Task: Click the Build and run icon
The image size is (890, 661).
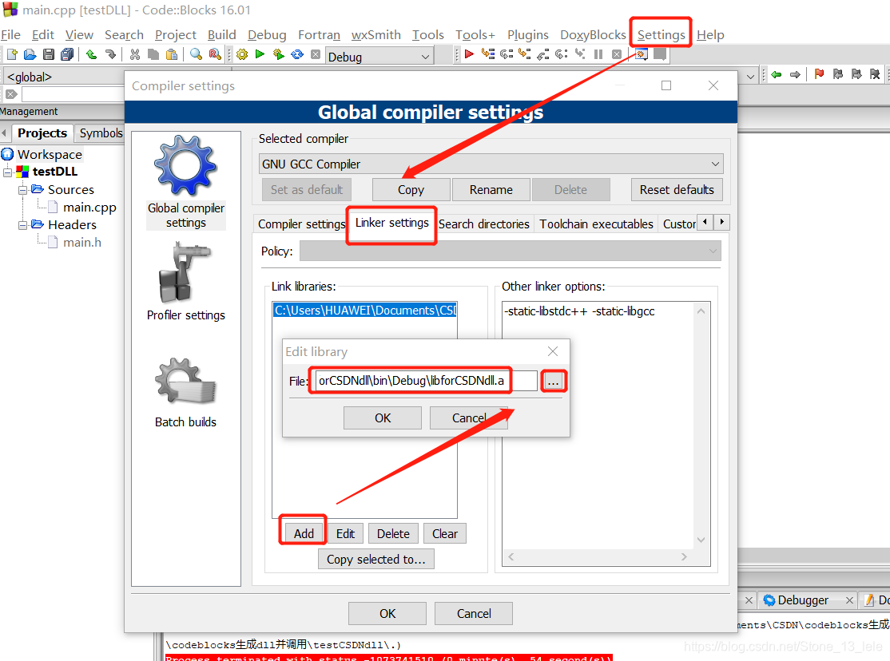Action: click(x=279, y=54)
